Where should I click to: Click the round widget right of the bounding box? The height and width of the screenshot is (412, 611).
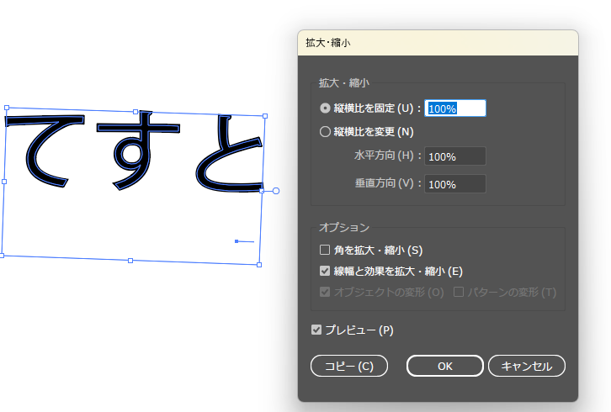click(275, 191)
